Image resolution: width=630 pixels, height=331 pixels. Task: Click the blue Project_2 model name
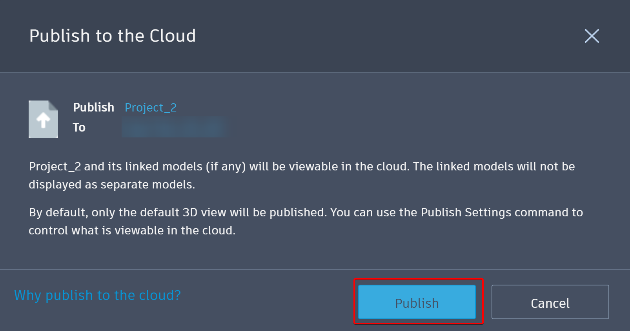[x=150, y=107]
